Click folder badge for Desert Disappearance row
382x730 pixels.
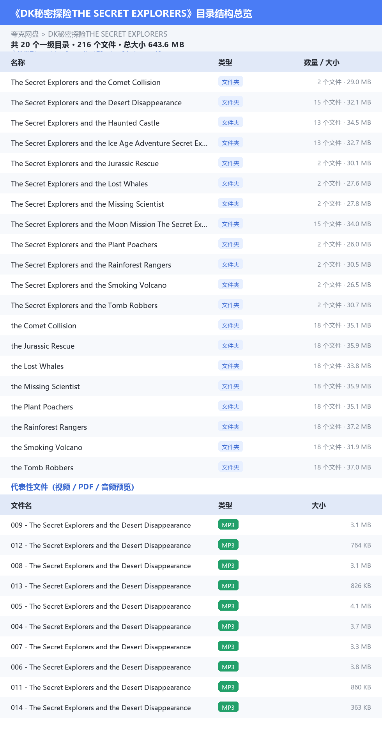click(x=231, y=102)
